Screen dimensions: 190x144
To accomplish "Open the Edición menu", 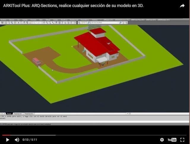I will 12,20.
